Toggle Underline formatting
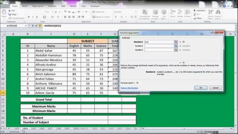Screen dimensions: 238x134 36,17
